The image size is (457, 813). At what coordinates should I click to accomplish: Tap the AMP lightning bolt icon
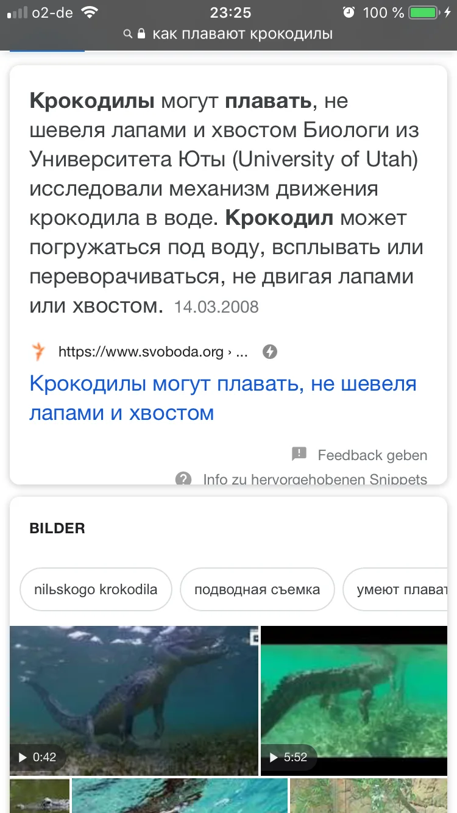click(x=270, y=352)
